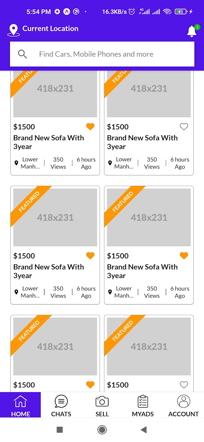Open My Ads clipboard icon
The height and width of the screenshot is (442, 204).
point(142,401)
